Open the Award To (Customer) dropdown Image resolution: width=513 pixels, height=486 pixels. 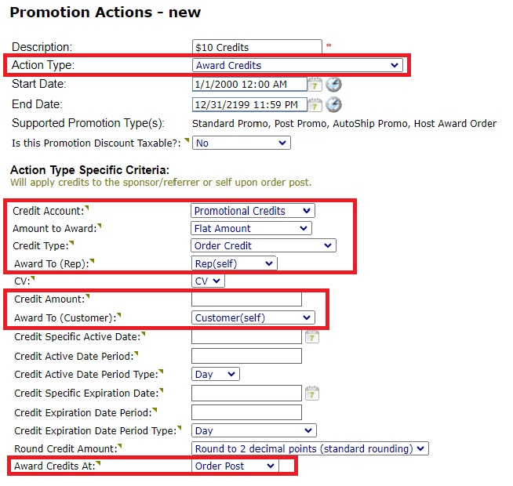pyautogui.click(x=253, y=317)
